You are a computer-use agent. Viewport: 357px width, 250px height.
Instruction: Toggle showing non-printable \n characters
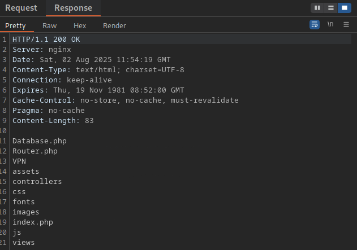pyautogui.click(x=330, y=25)
